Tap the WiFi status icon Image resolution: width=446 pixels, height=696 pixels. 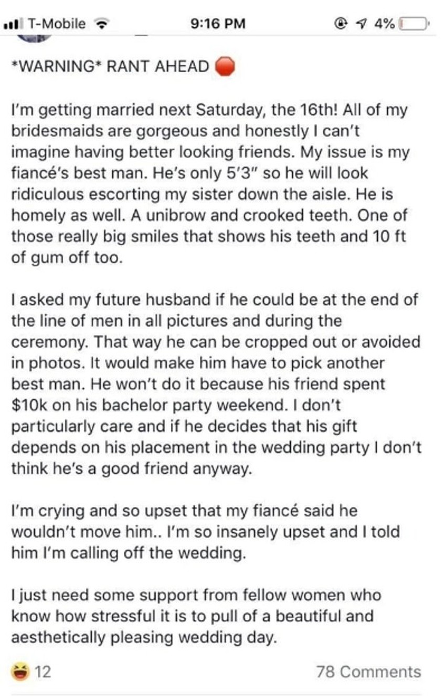(100, 24)
